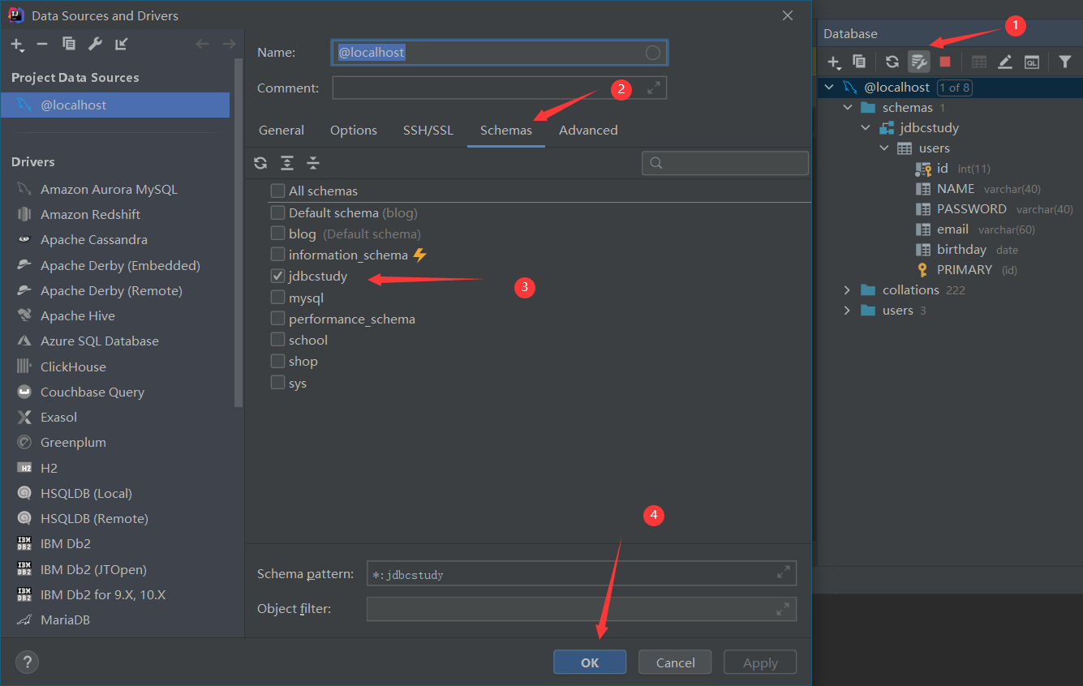Check the All schemas checkbox
The height and width of the screenshot is (686, 1083).
tap(277, 191)
